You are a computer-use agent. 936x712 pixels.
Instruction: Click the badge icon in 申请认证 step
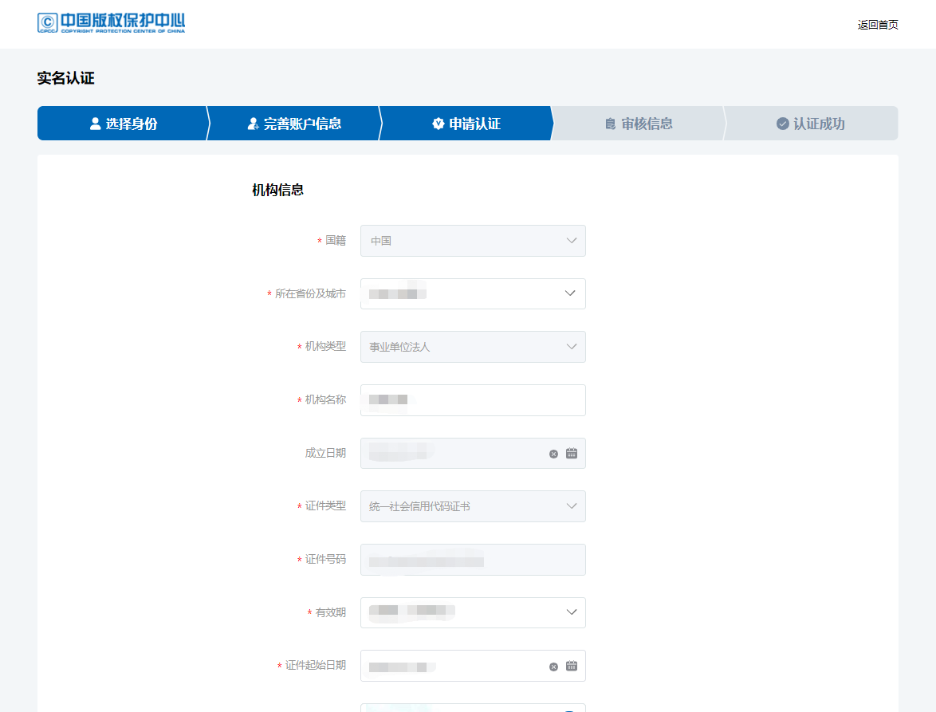[439, 124]
